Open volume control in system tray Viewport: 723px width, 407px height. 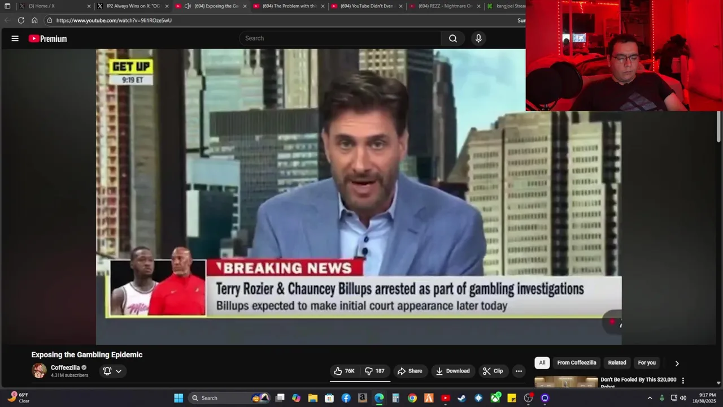point(683,398)
